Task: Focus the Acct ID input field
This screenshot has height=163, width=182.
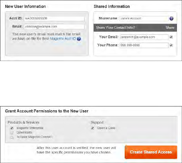Action: pyautogui.click(x=54, y=18)
